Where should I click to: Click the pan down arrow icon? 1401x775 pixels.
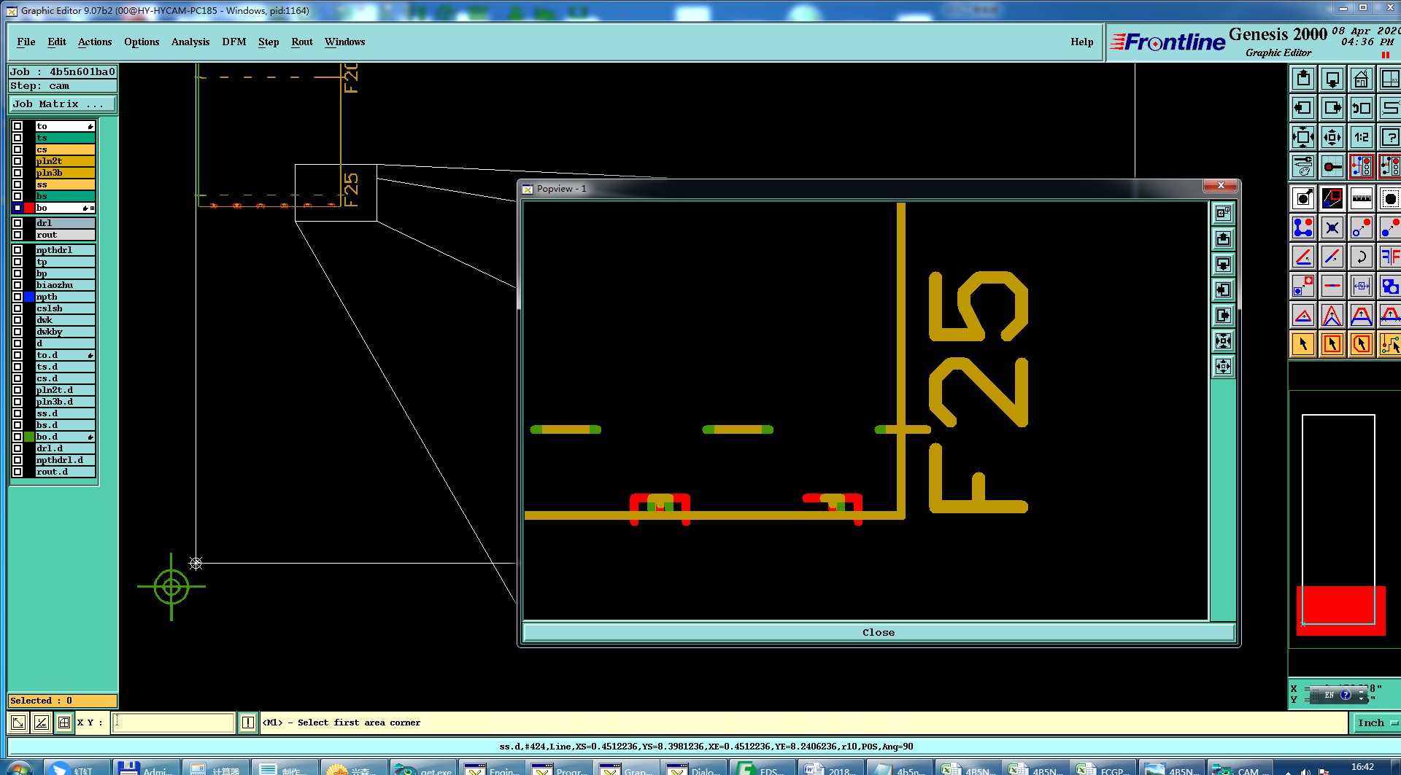pos(1332,79)
